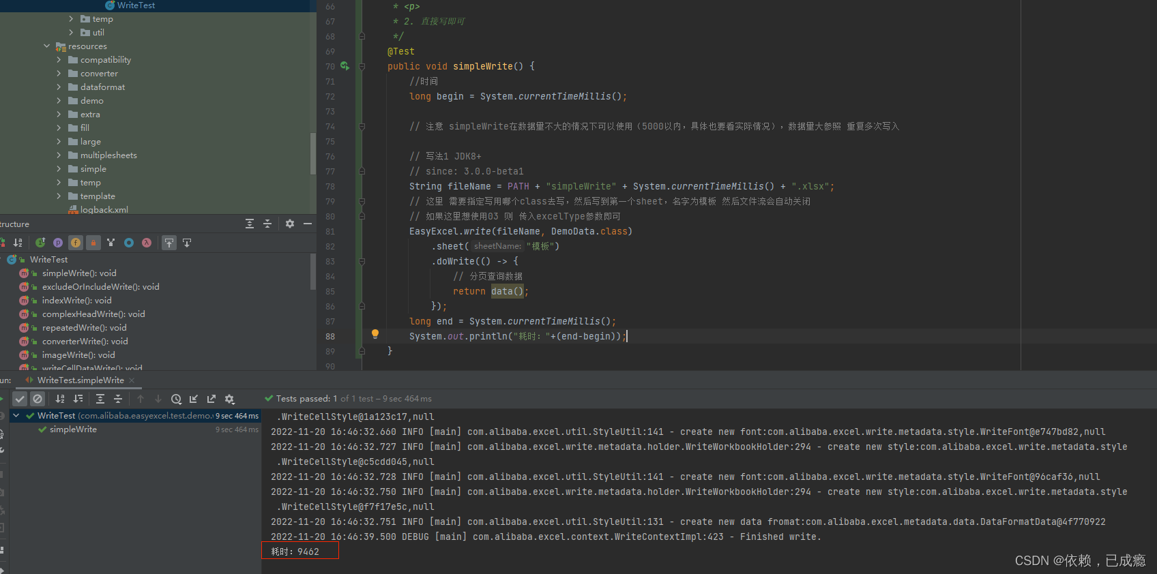Jump to excludeOrIncludeWrite() in Structure
The image size is (1157, 574).
click(x=100, y=287)
